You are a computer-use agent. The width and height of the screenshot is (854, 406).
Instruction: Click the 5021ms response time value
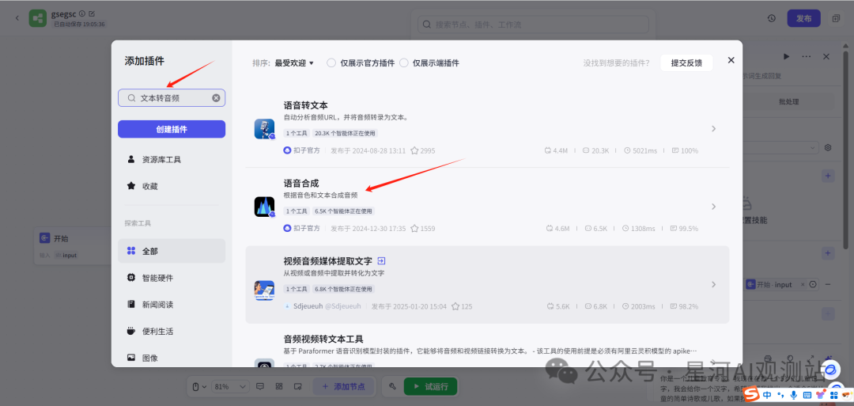coord(644,150)
